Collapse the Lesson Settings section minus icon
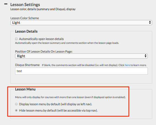Image resolution: width=156 pixels, height=125 pixels. (x=6, y=4)
